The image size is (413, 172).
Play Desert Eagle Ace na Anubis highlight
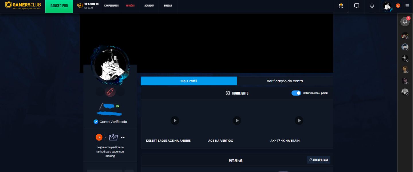coord(175,120)
